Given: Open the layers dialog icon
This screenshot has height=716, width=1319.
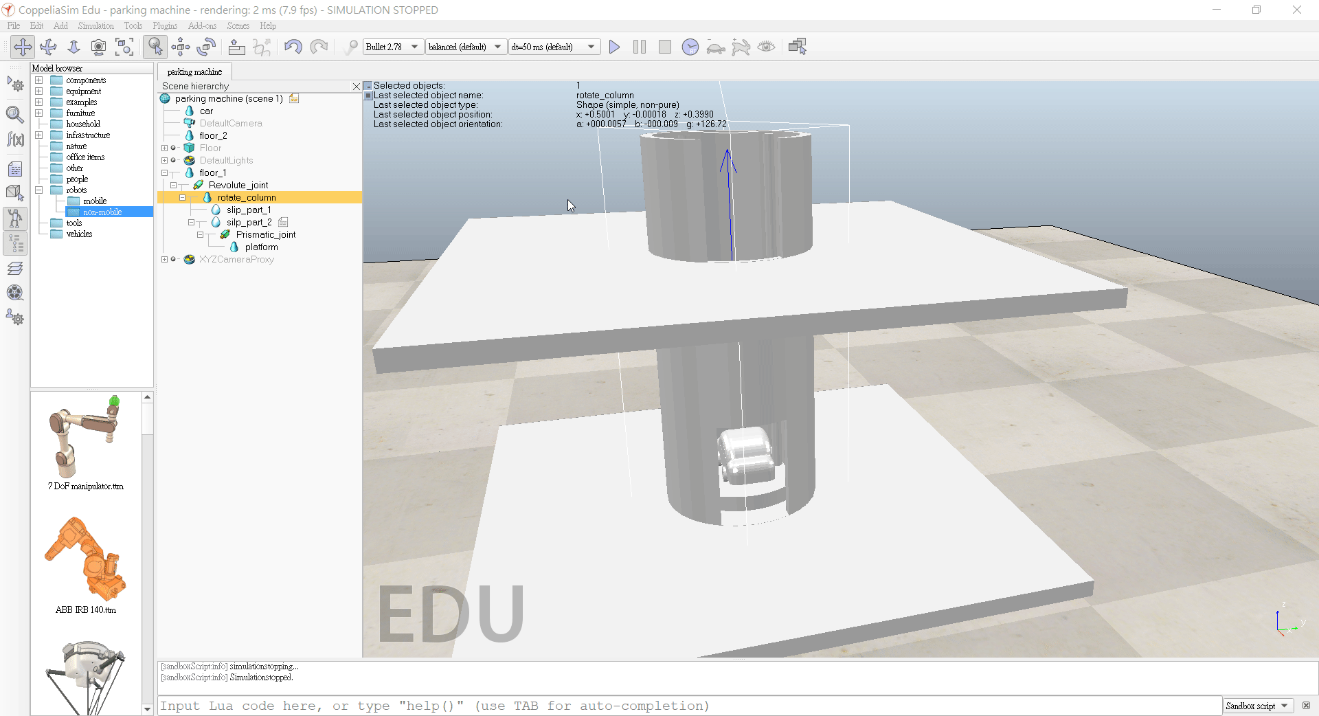Looking at the screenshot, I should 15,268.
